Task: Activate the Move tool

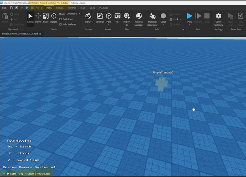Action: coord(38,18)
